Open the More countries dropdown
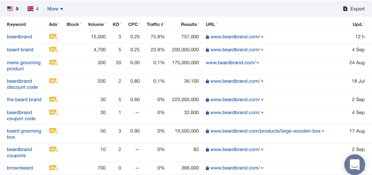372x175 pixels. 55,9
